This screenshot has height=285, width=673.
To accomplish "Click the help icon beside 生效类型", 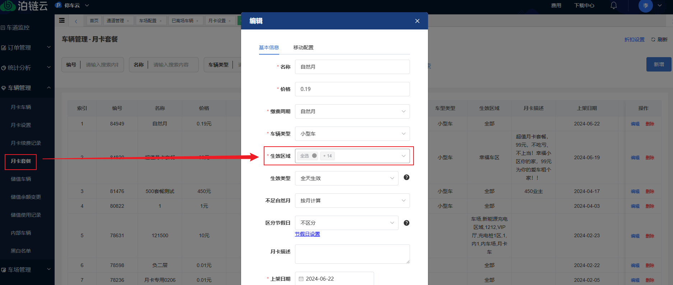I will coord(406,177).
